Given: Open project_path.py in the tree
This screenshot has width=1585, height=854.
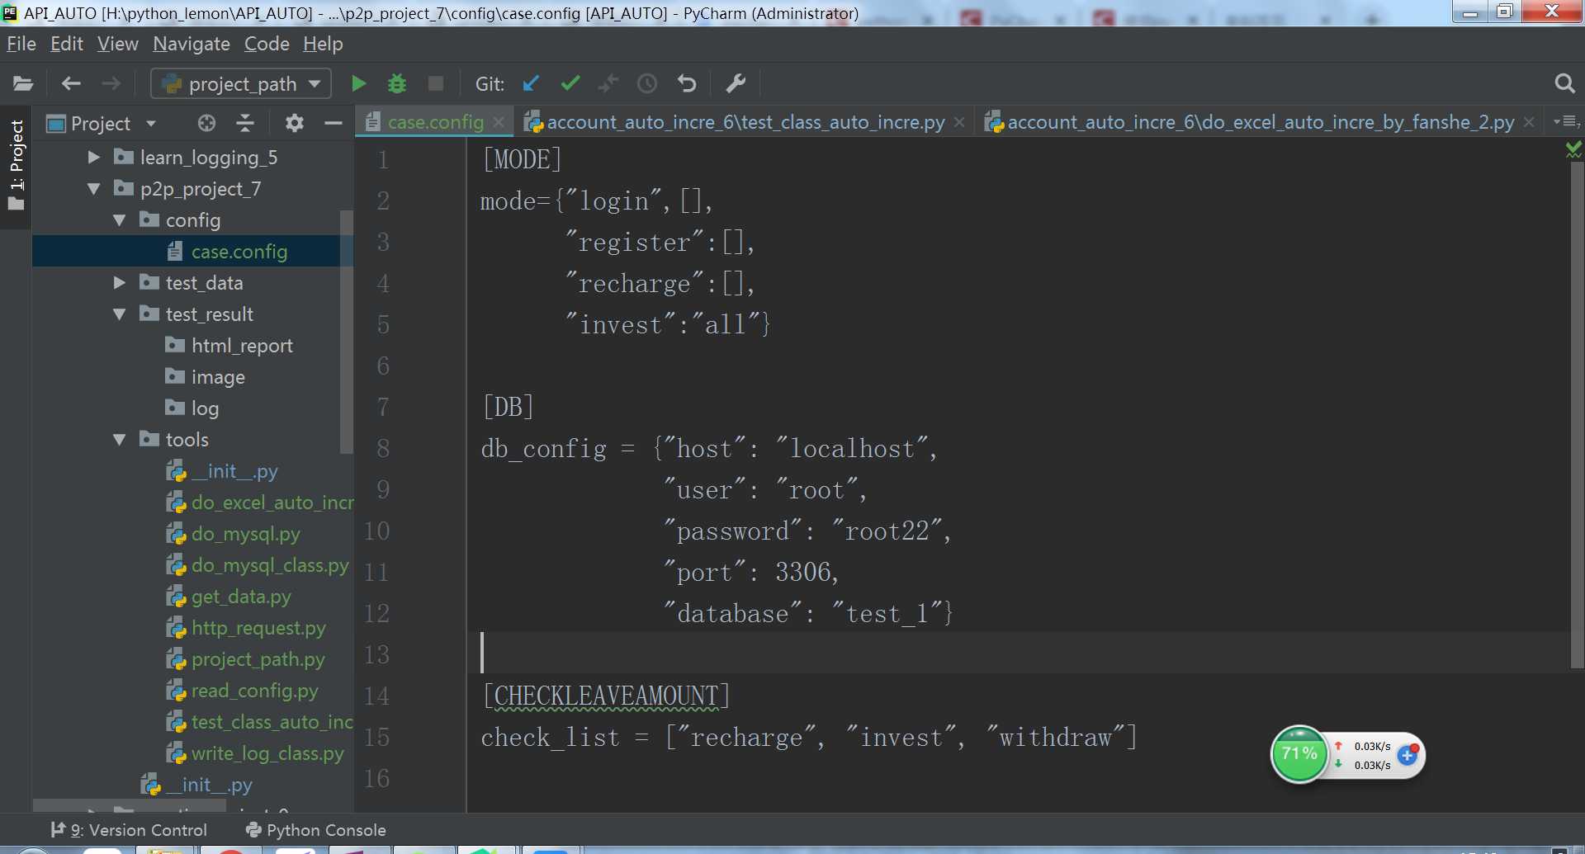Looking at the screenshot, I should point(246,659).
